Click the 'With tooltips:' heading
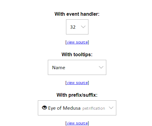The height and width of the screenshot is (126, 152). (77, 54)
